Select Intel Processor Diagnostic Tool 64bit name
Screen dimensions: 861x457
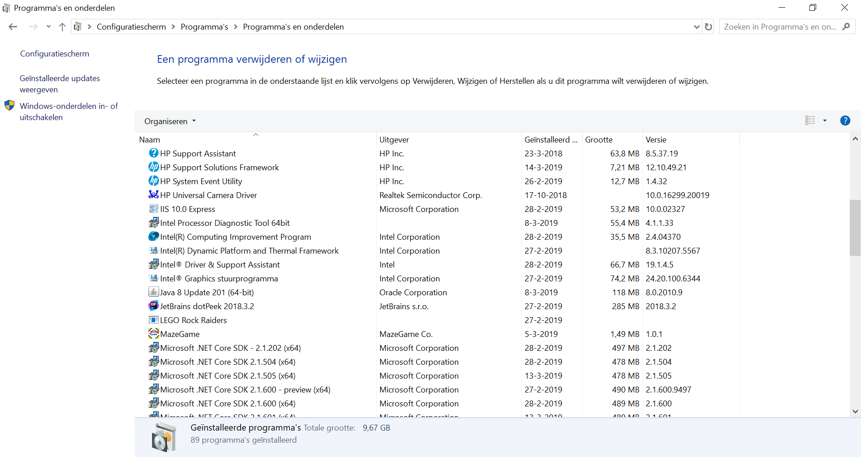coord(225,223)
